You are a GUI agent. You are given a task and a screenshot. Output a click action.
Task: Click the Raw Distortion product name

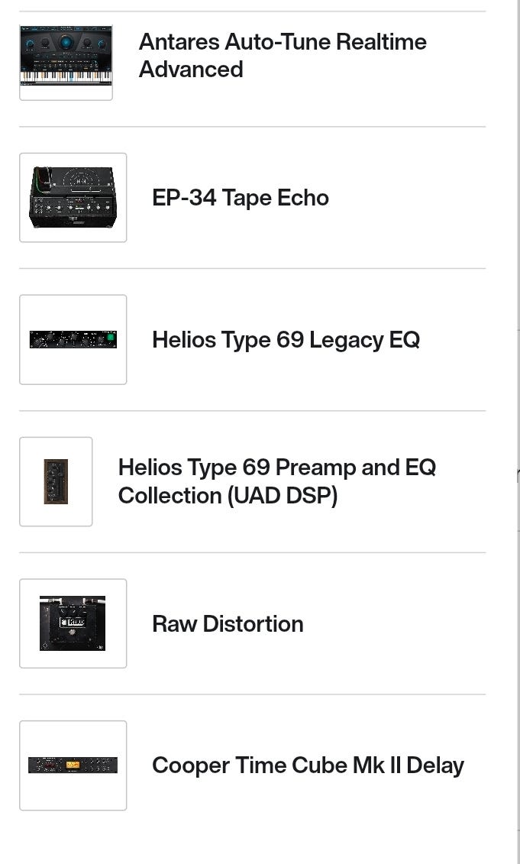(228, 623)
